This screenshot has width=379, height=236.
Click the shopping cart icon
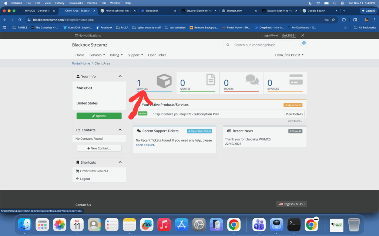tap(301, 45)
